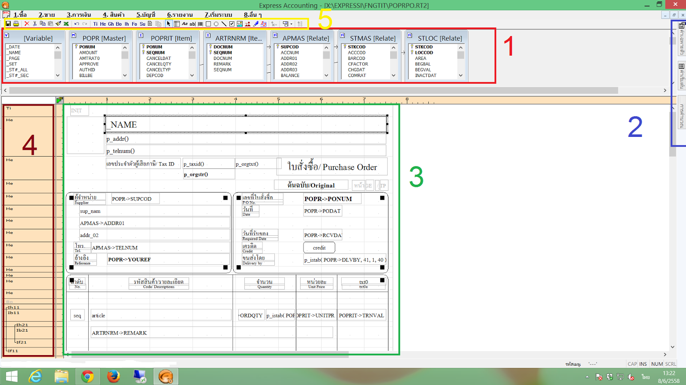Insert a Fo (footer) band
The image size is (686, 385).
pos(134,24)
